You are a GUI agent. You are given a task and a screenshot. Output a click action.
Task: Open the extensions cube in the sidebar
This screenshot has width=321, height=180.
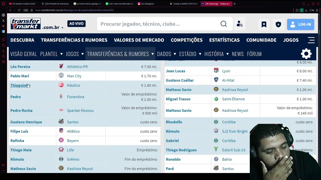click(x=3, y=56)
